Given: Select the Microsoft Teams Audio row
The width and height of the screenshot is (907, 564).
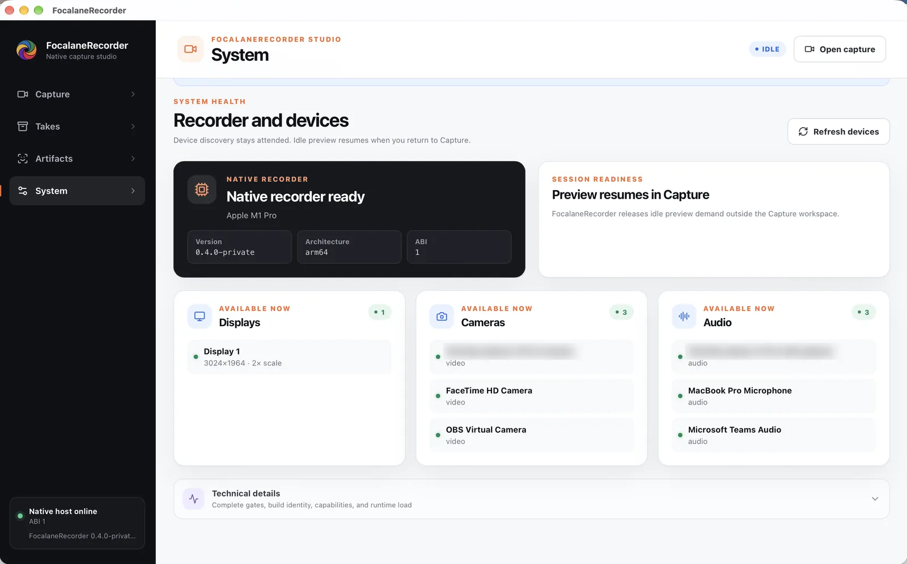Looking at the screenshot, I should 774,435.
